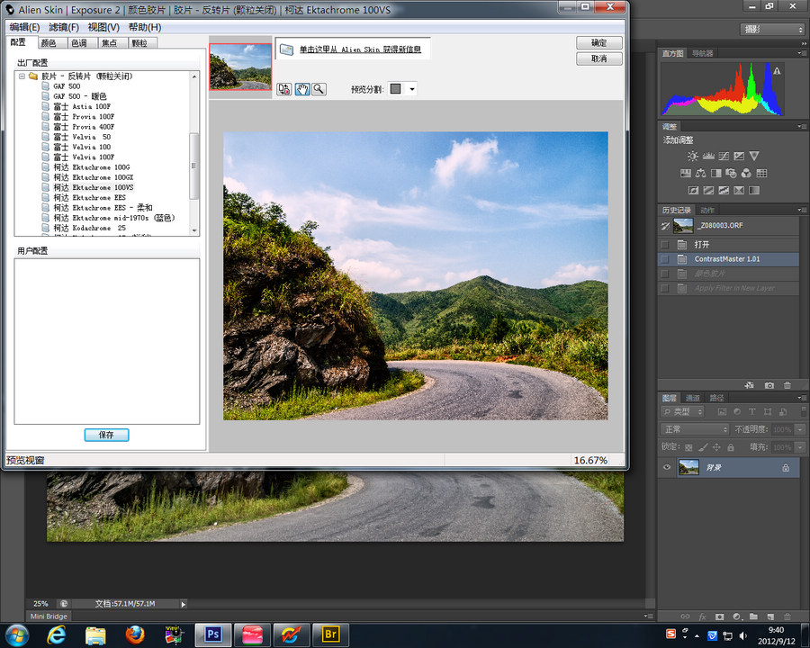
Task: Toggle the lock transparent pixels option
Action: (689, 447)
